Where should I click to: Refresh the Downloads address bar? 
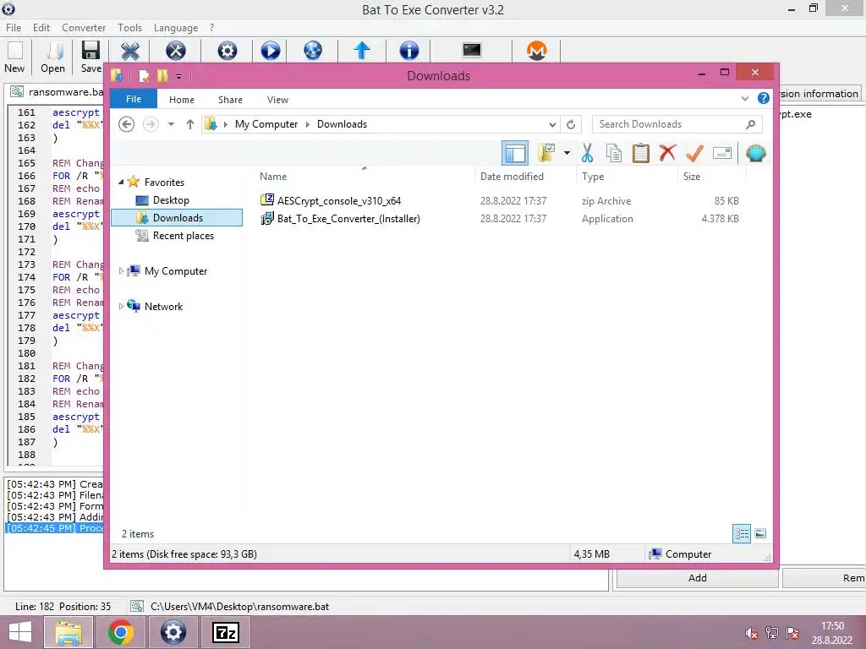(x=571, y=124)
